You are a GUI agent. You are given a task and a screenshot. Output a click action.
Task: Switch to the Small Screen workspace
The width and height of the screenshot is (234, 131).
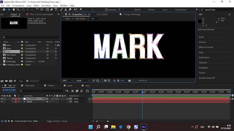pos(181,10)
